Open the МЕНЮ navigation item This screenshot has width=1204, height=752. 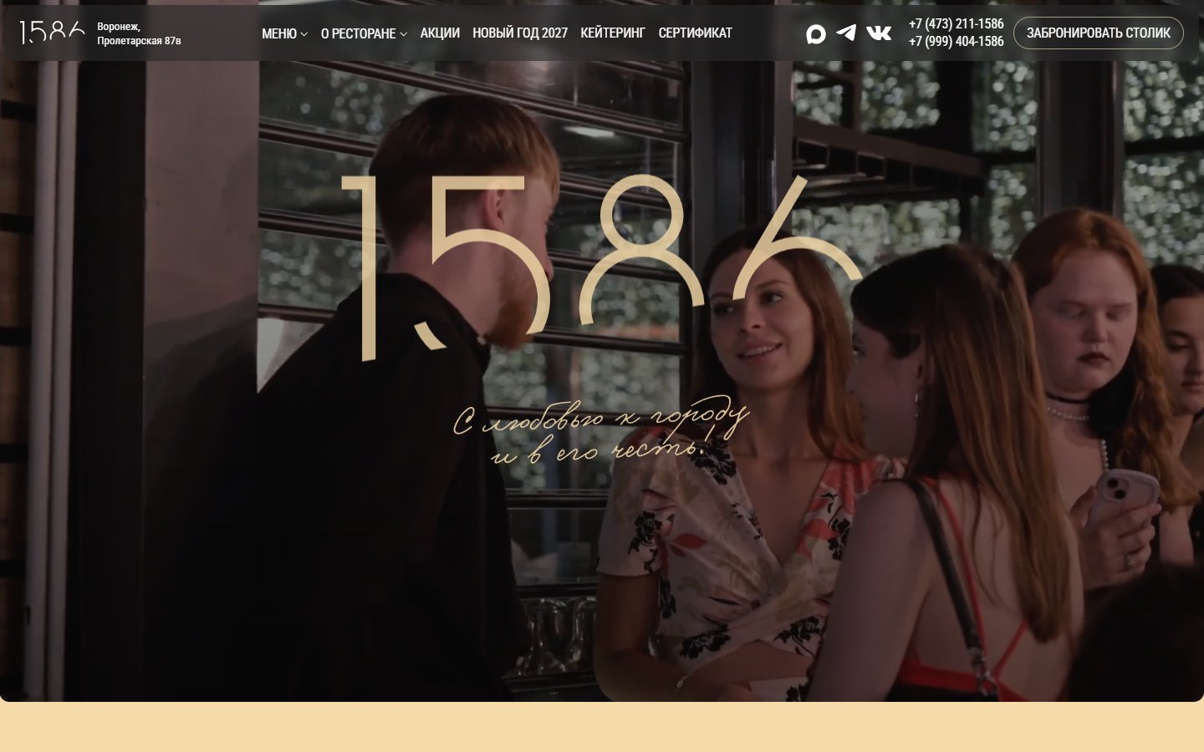click(x=279, y=33)
